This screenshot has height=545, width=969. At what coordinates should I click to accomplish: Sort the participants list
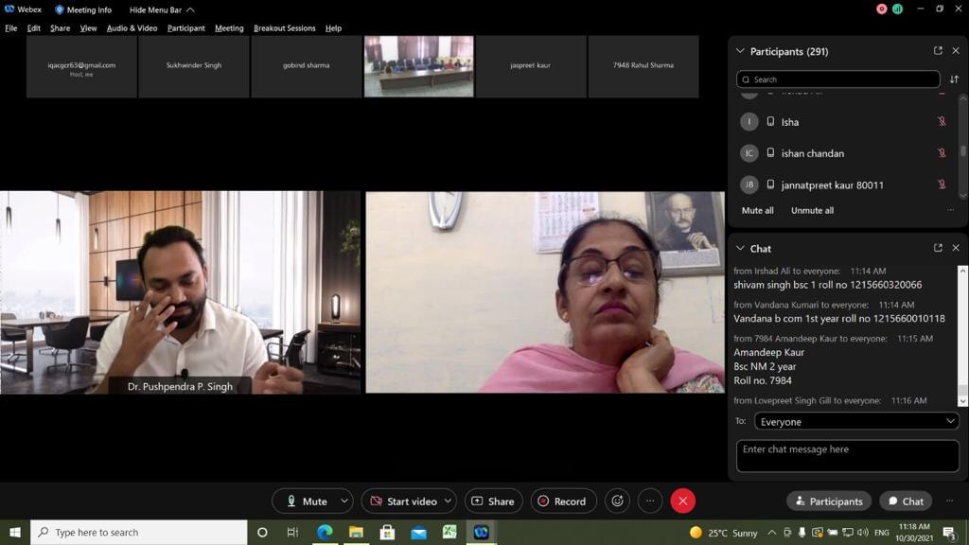pos(954,79)
